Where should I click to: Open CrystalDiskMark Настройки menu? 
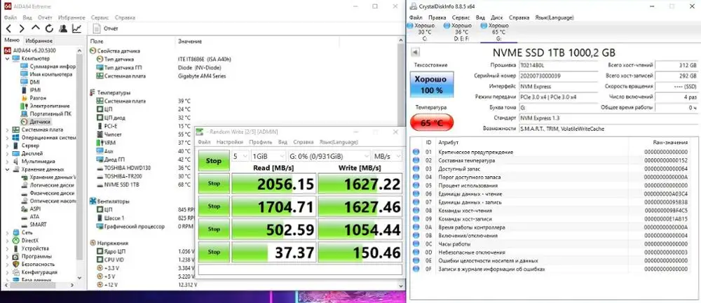[230, 142]
